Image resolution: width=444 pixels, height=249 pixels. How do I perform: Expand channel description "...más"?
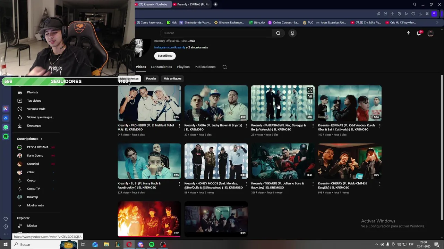coord(191,41)
